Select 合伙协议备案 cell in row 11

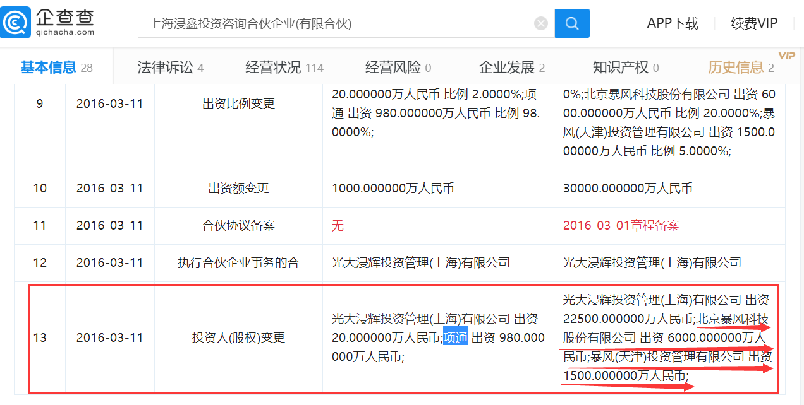[239, 225]
